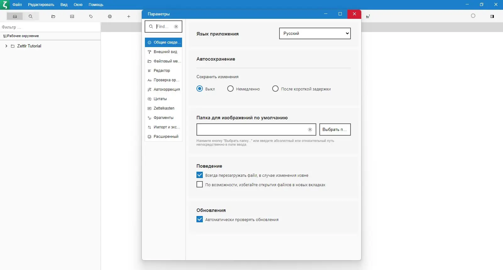Toggle Автоматически проверять обновления checkbox
The height and width of the screenshot is (270, 503).
click(x=200, y=219)
